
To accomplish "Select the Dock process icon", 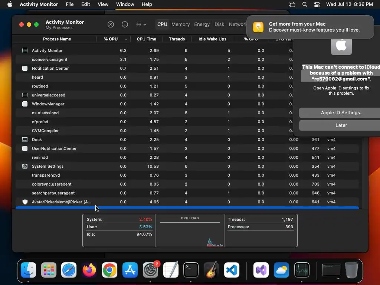I will (x=25, y=140).
